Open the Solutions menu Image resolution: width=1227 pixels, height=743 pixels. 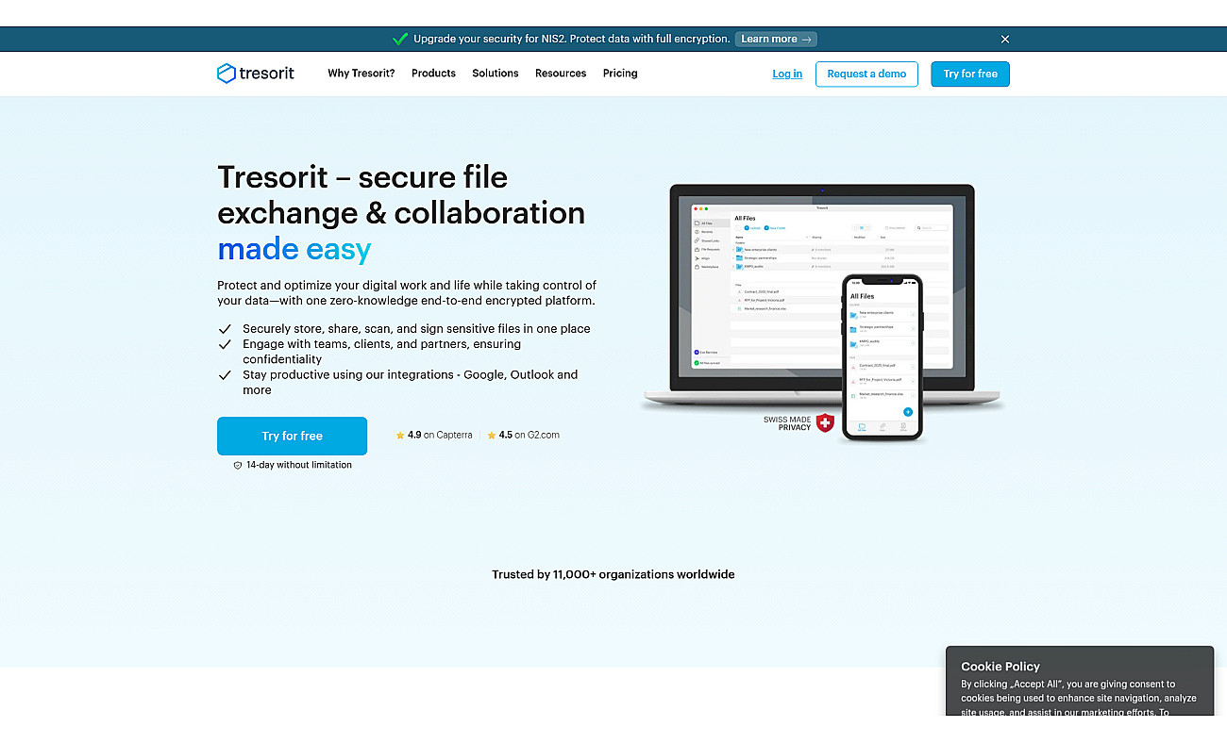point(496,74)
